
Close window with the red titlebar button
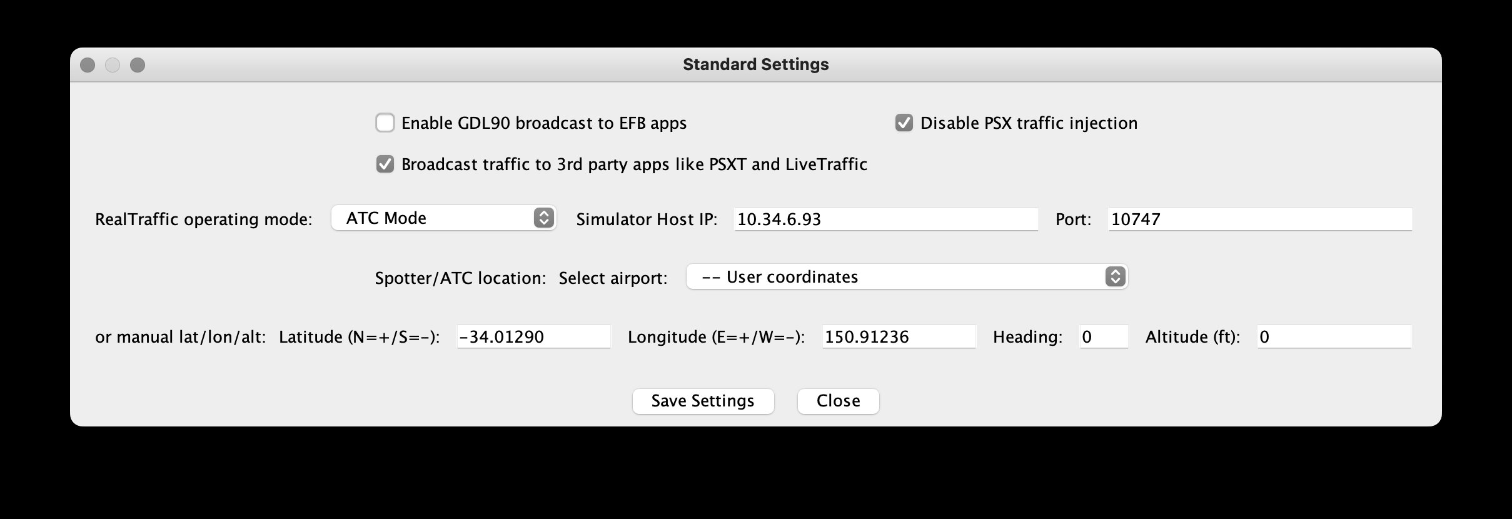[88, 65]
